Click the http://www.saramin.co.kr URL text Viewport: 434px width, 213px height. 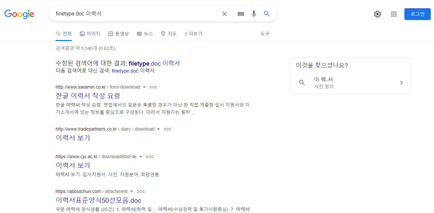pyautogui.click(x=81, y=87)
